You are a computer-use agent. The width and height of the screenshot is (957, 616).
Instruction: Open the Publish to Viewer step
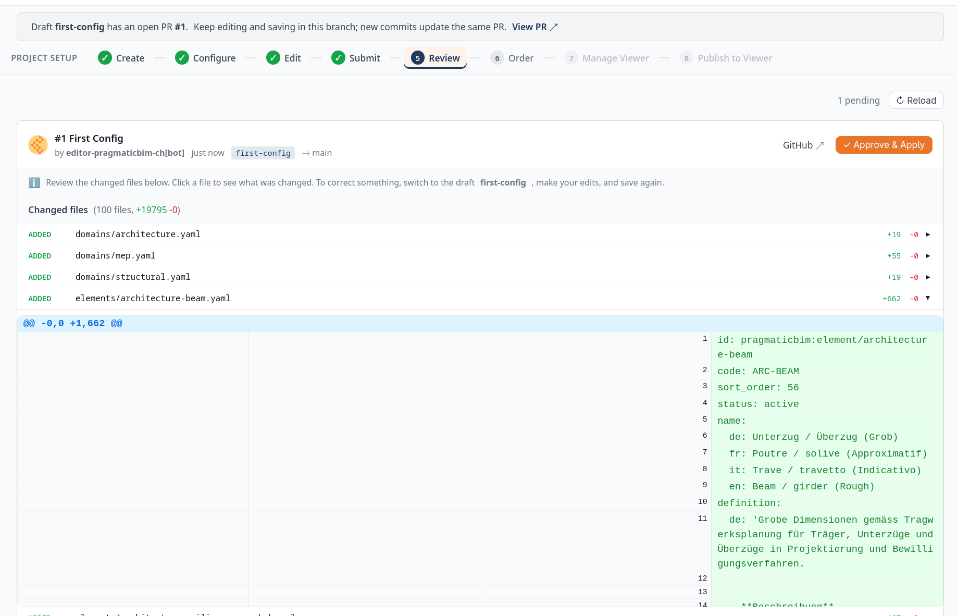click(726, 58)
